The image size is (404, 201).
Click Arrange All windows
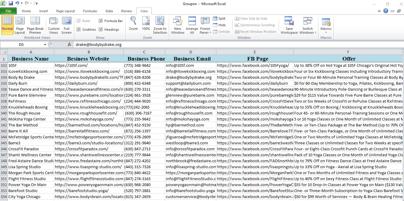tap(192, 25)
